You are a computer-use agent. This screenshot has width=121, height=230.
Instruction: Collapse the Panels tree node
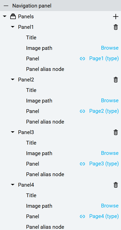click(5, 17)
